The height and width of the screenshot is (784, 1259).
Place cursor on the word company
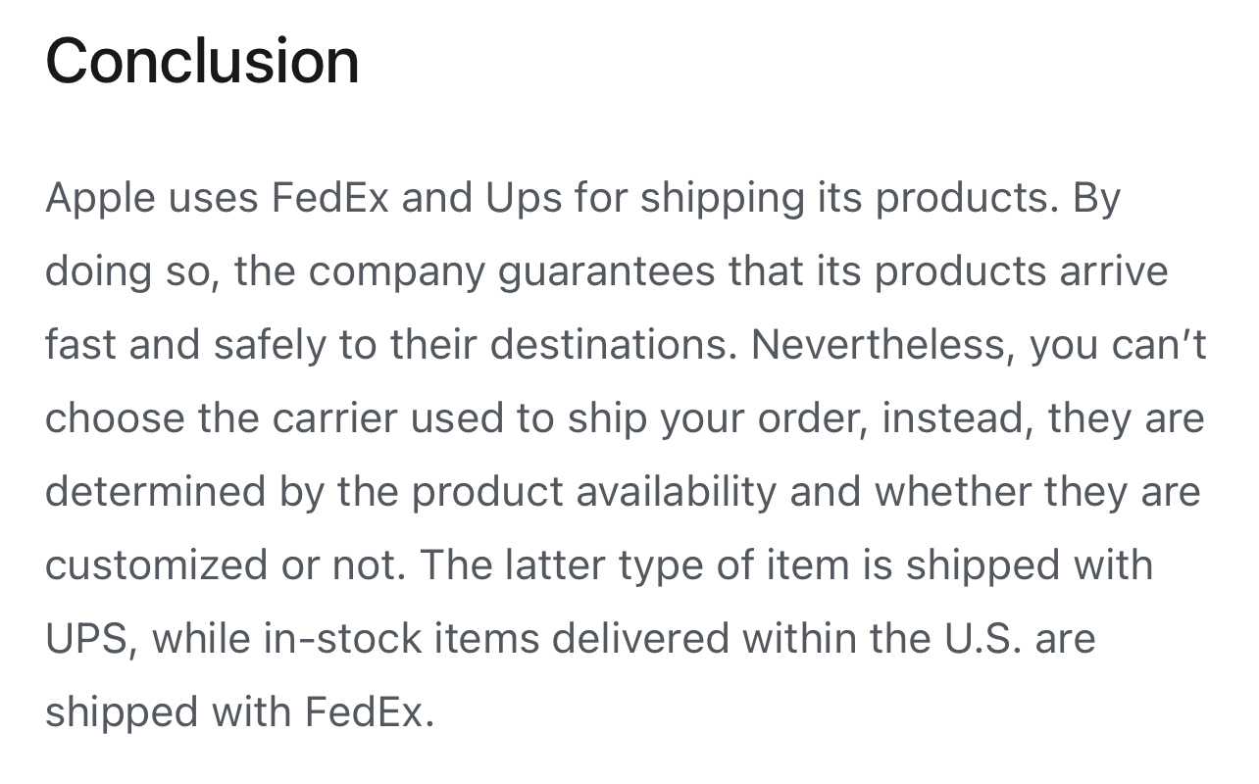coord(396,273)
